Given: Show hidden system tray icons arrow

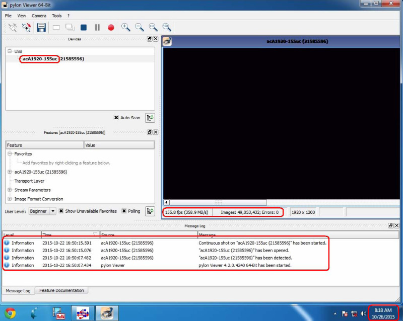Looking at the screenshot, I should 335,313.
